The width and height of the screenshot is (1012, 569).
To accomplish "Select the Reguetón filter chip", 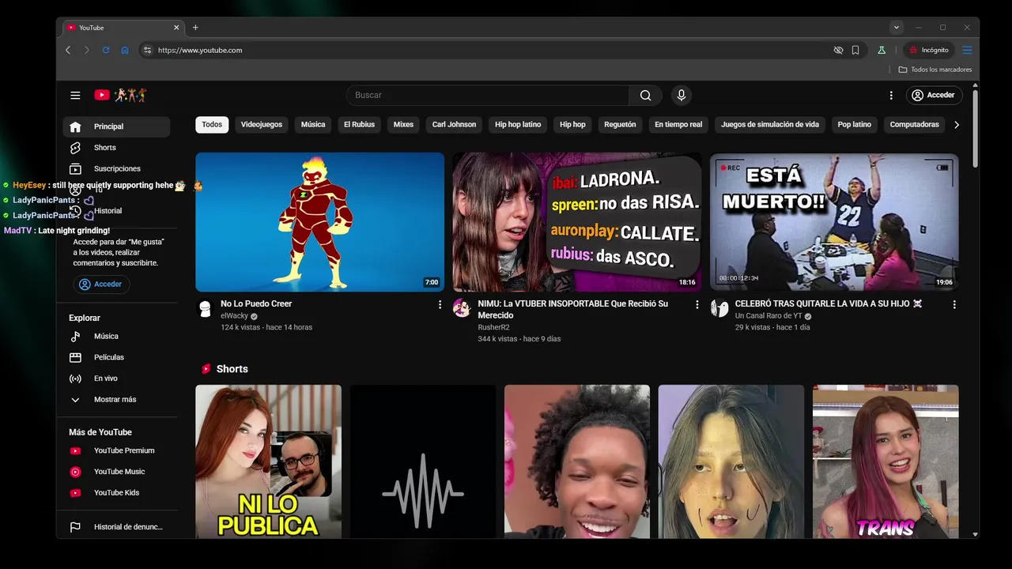I will point(620,125).
